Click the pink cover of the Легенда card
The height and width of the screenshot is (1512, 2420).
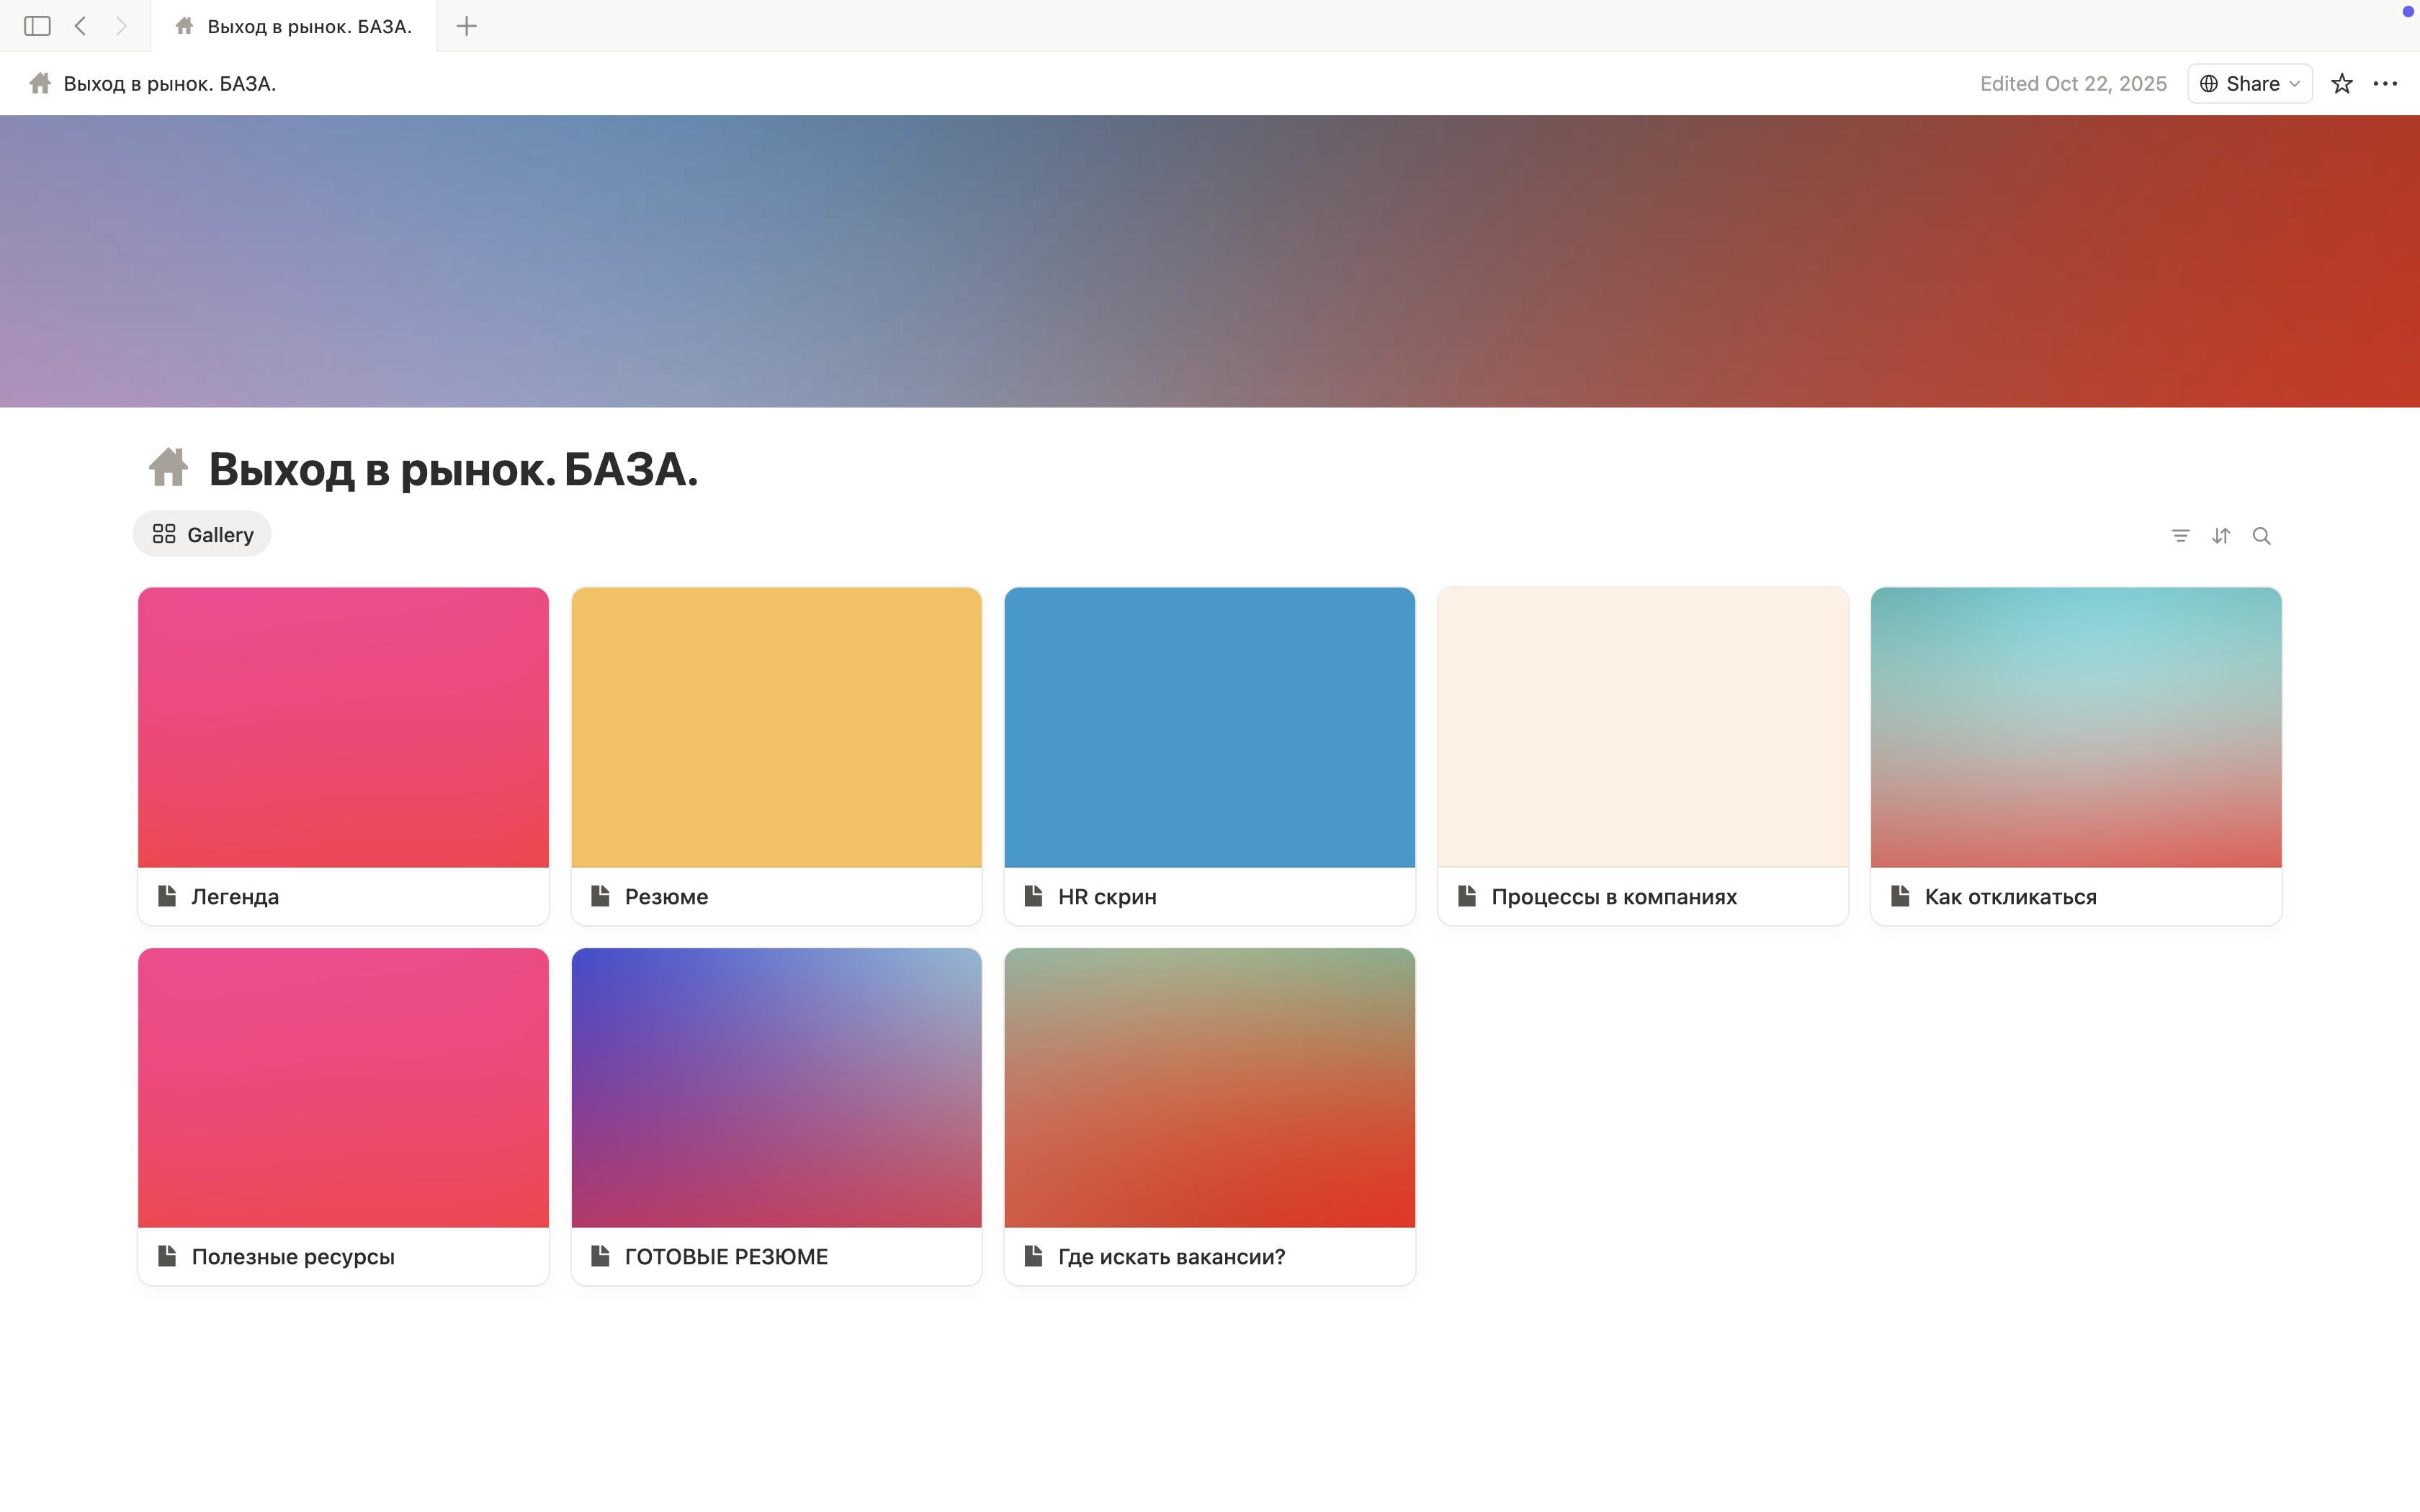(343, 727)
